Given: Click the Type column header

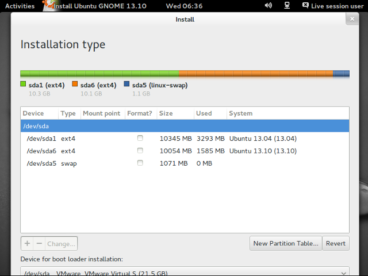Looking at the screenshot, I should coord(70,113).
